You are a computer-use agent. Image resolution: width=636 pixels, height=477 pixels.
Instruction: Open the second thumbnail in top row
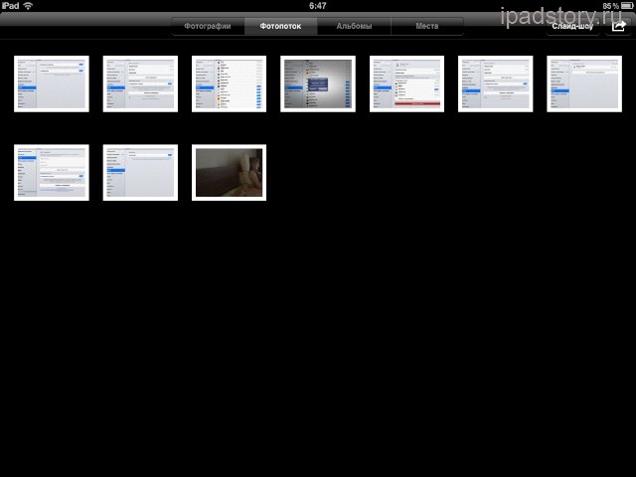[140, 83]
